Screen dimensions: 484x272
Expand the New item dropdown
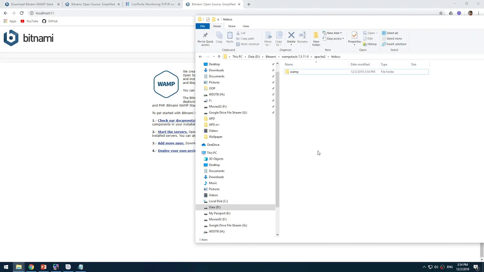(332, 33)
